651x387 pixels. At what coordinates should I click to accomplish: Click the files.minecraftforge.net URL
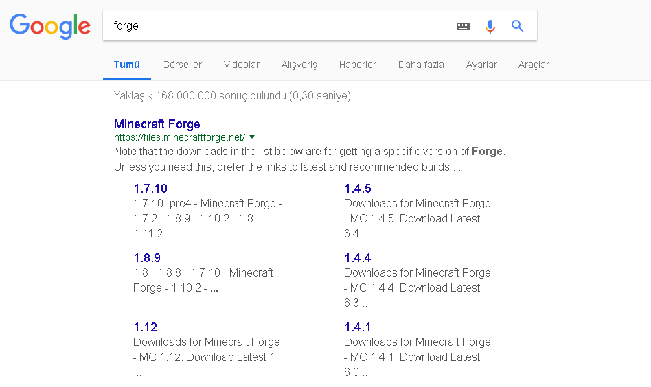click(179, 137)
